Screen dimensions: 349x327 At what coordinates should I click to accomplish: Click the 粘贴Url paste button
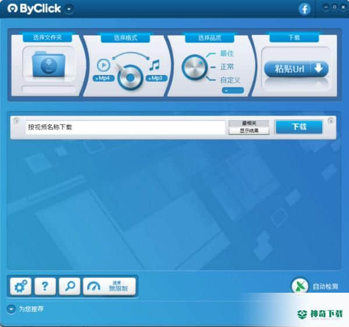coord(296,69)
